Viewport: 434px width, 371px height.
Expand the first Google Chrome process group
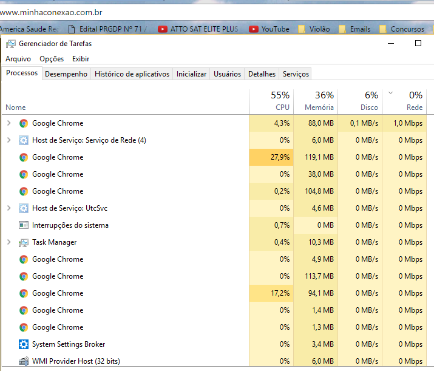(x=9, y=123)
